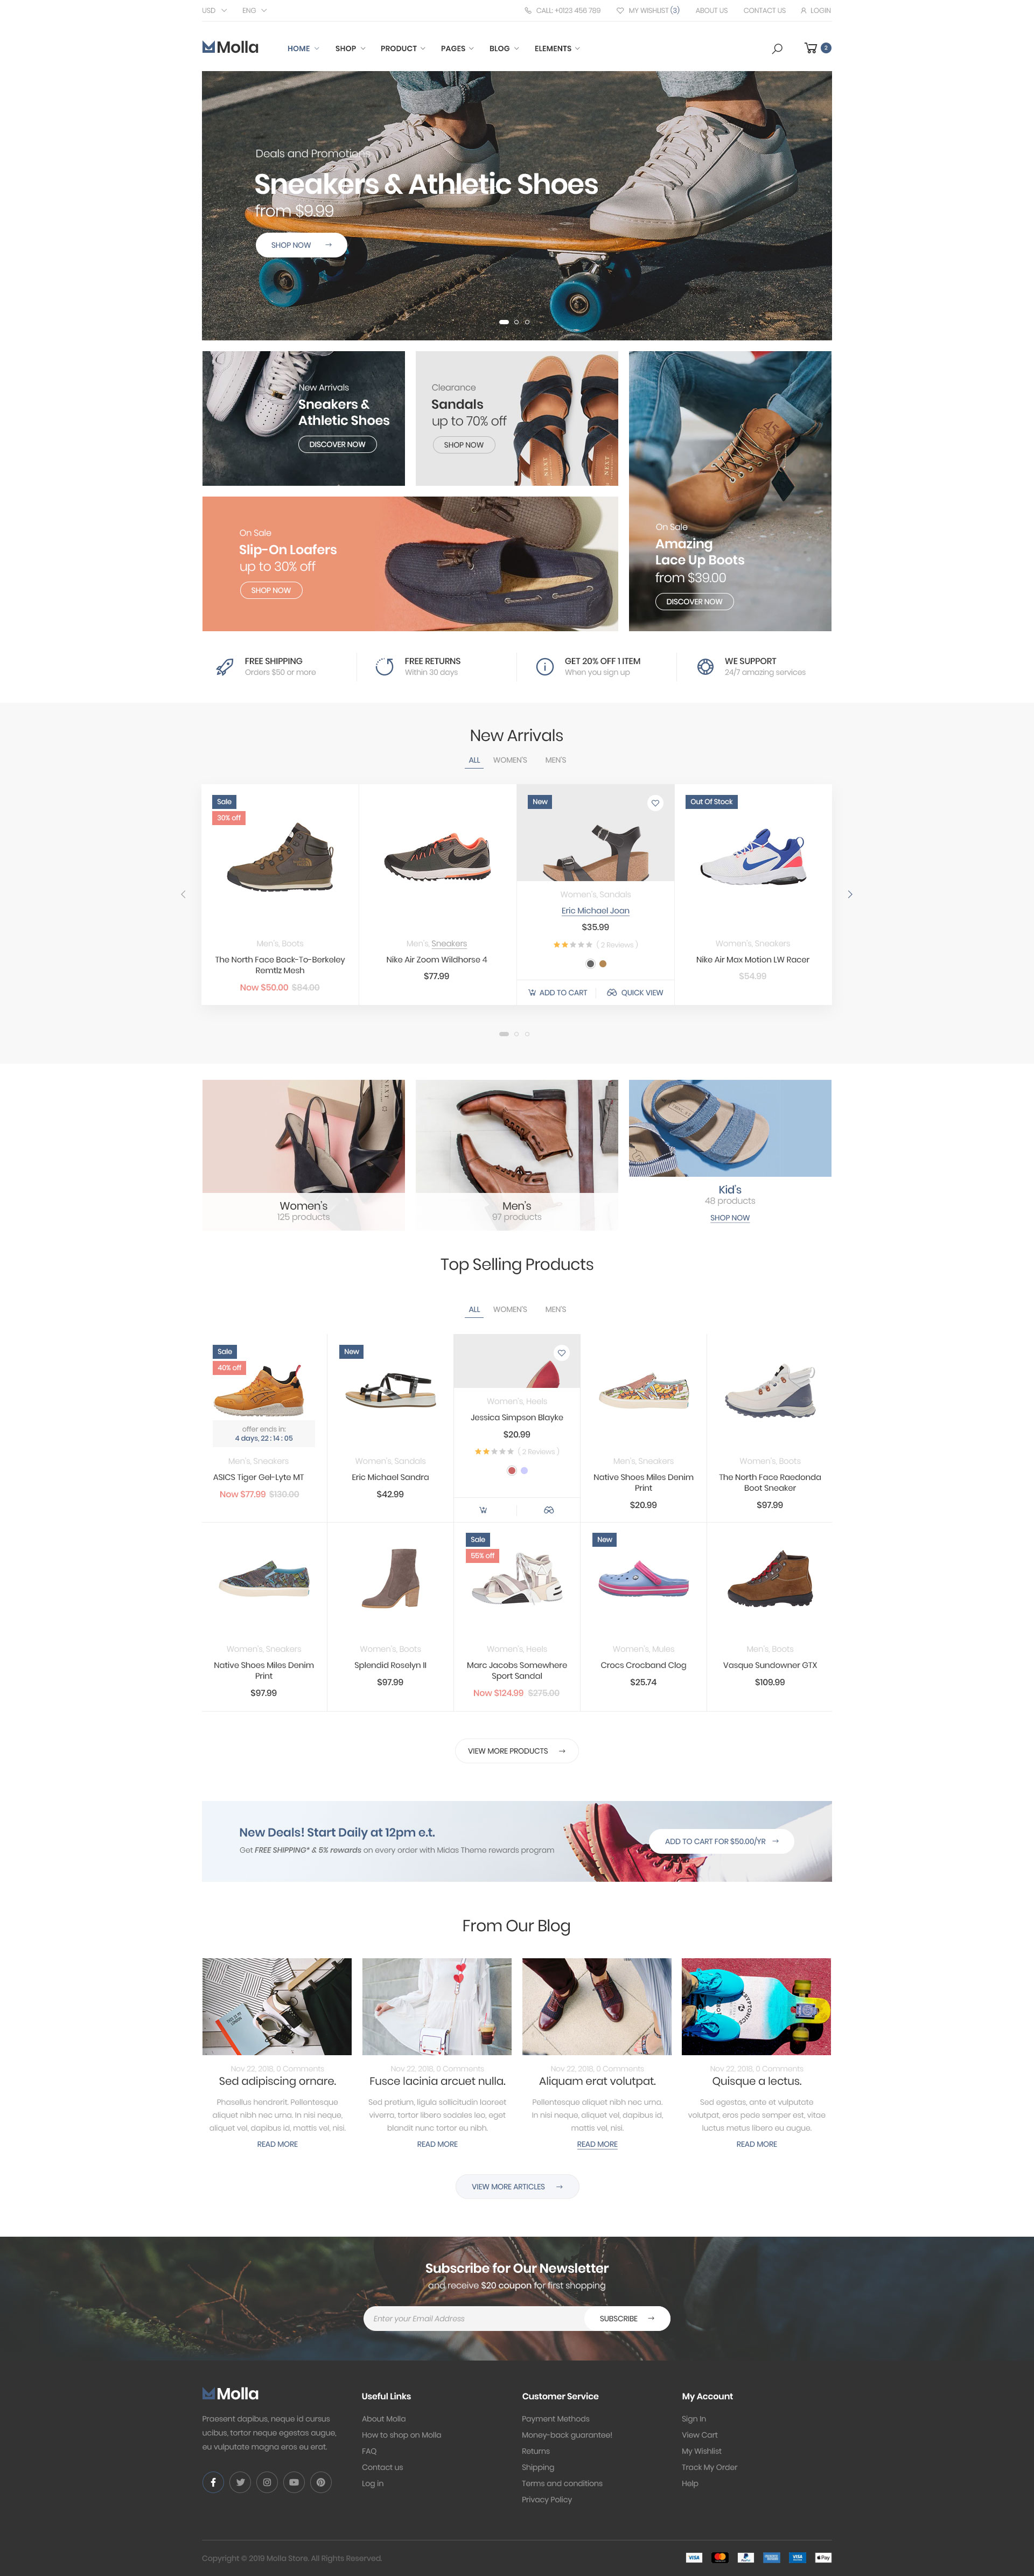Add Eric Michael Joan sandal to wishlist heart
The height and width of the screenshot is (2576, 1034).
point(655,803)
